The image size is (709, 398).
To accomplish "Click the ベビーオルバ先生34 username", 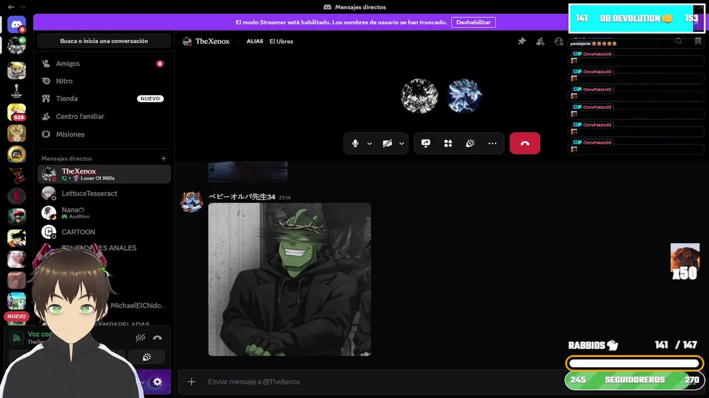I will click(x=242, y=197).
